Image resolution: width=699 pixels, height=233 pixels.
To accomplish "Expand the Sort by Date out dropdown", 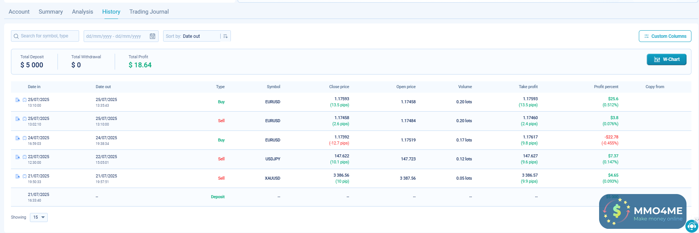I will pyautogui.click(x=192, y=36).
